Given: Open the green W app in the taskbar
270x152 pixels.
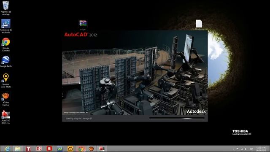Looking at the screenshot, I should [x=60, y=149].
